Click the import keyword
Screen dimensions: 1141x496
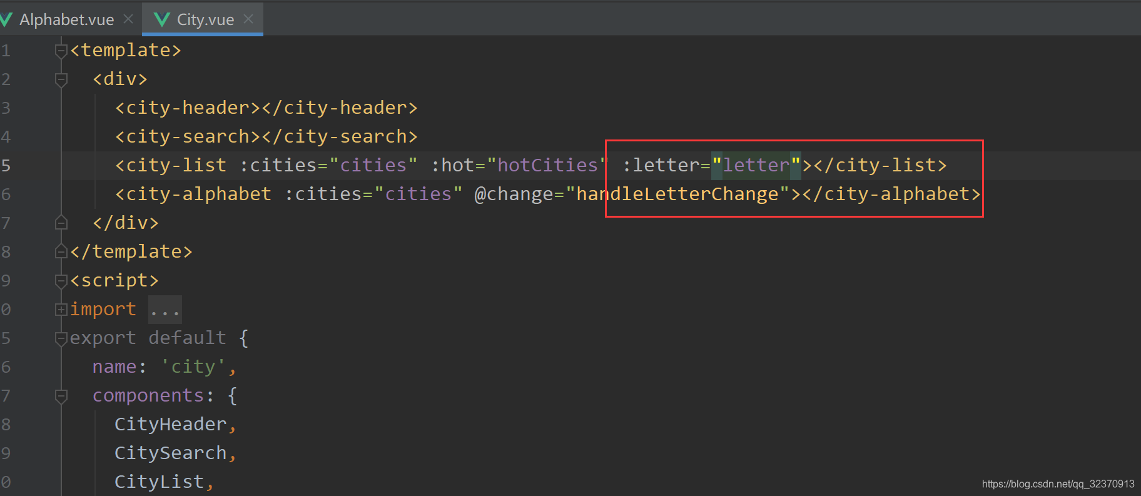[103, 309]
